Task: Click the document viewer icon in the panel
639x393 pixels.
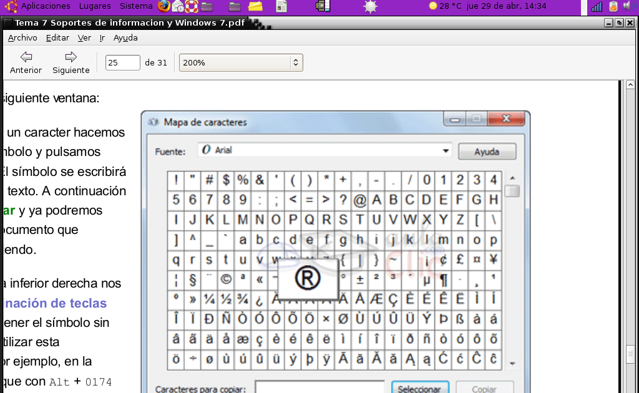Action: [x=281, y=6]
